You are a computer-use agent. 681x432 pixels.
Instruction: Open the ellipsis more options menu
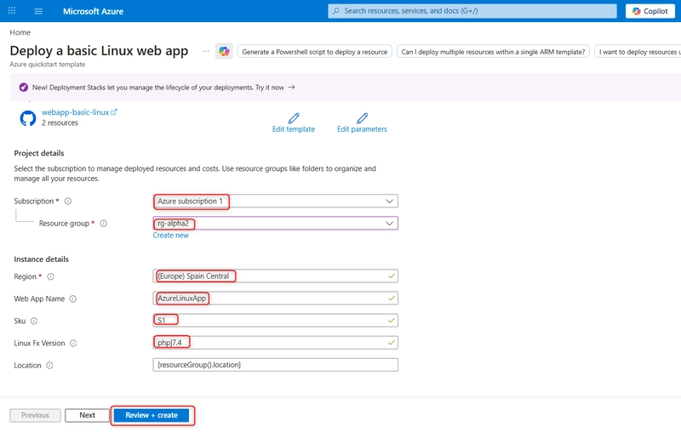(206, 51)
